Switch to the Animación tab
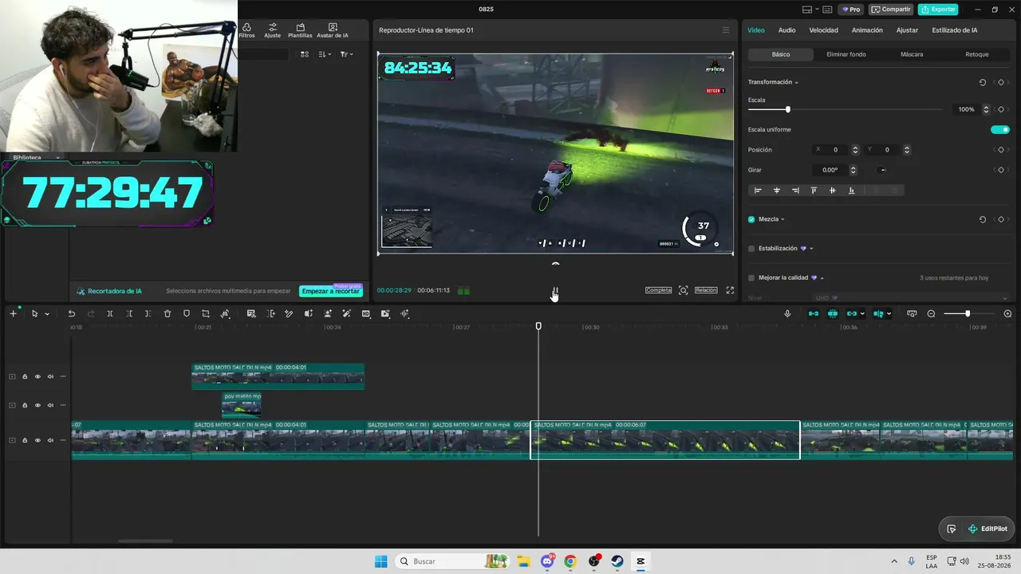Image resolution: width=1021 pixels, height=574 pixels. (867, 30)
